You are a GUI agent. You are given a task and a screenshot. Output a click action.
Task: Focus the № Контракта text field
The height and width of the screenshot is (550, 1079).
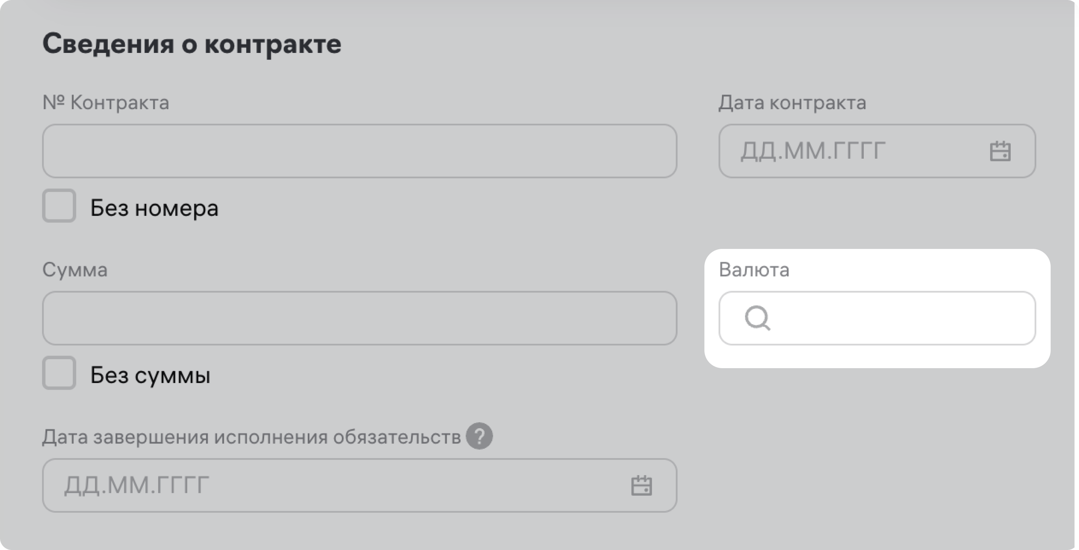[x=359, y=151]
